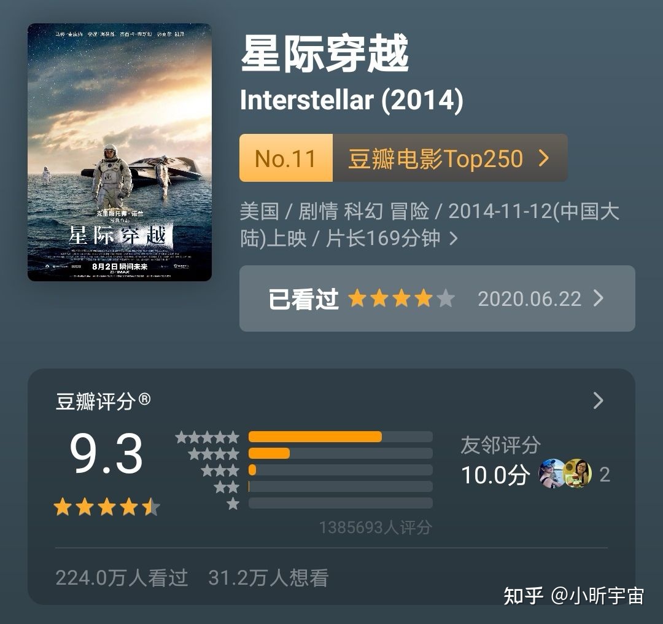The image size is (663, 624).
Task: Open the first friend avatar
Action: 551,474
